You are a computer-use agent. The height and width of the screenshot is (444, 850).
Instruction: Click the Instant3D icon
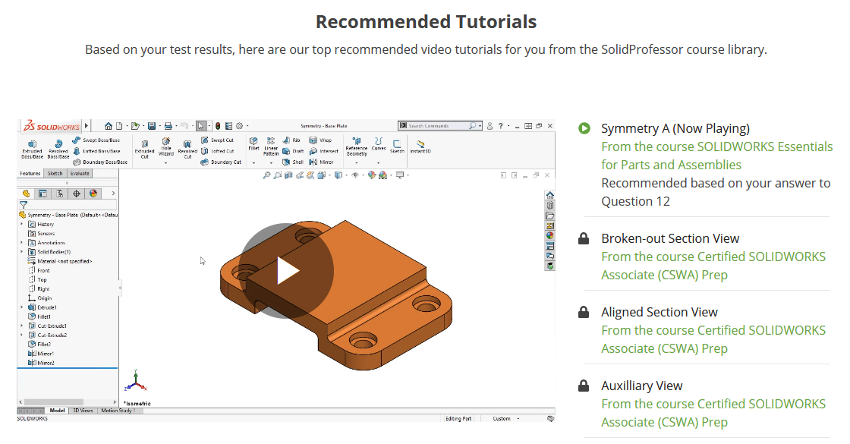[420, 146]
